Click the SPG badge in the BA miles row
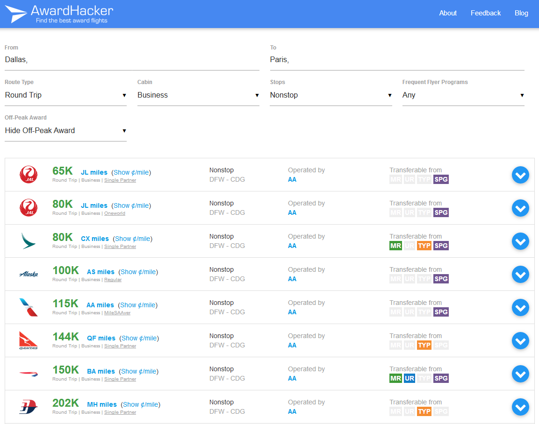 (441, 378)
